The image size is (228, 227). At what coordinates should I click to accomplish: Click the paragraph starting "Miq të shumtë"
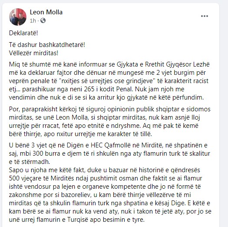[x=109, y=81]
